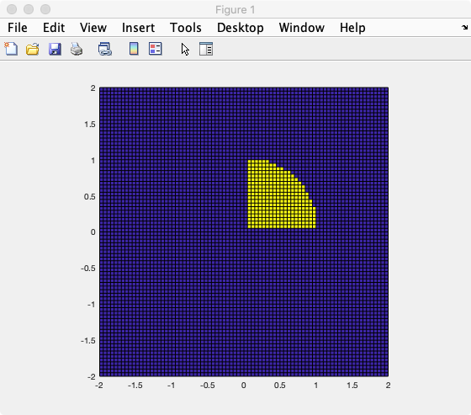
Task: Insert a legend with the toolbar icon
Action: point(156,49)
